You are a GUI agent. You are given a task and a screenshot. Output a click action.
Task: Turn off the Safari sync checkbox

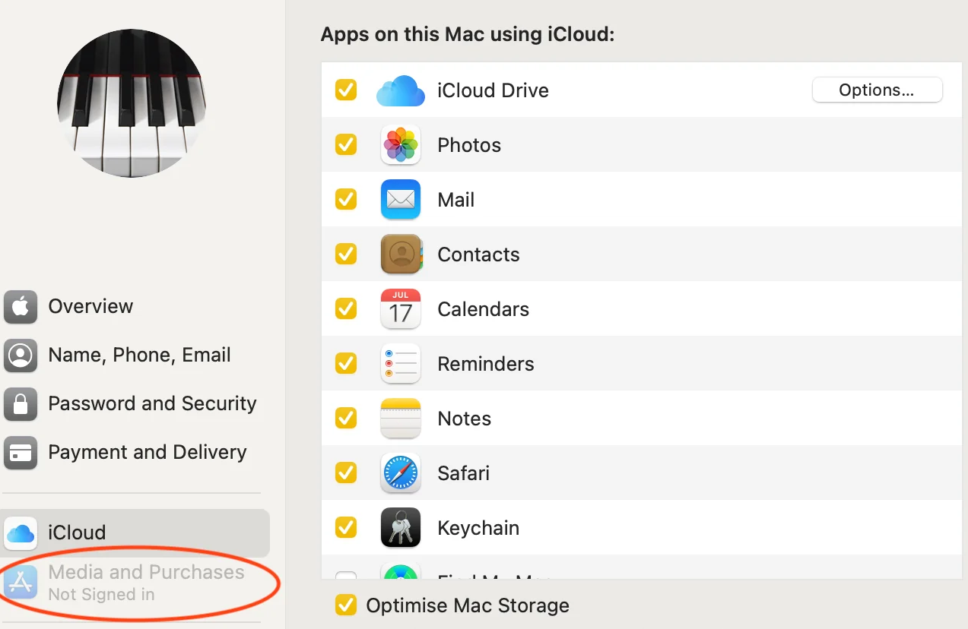[346, 473]
